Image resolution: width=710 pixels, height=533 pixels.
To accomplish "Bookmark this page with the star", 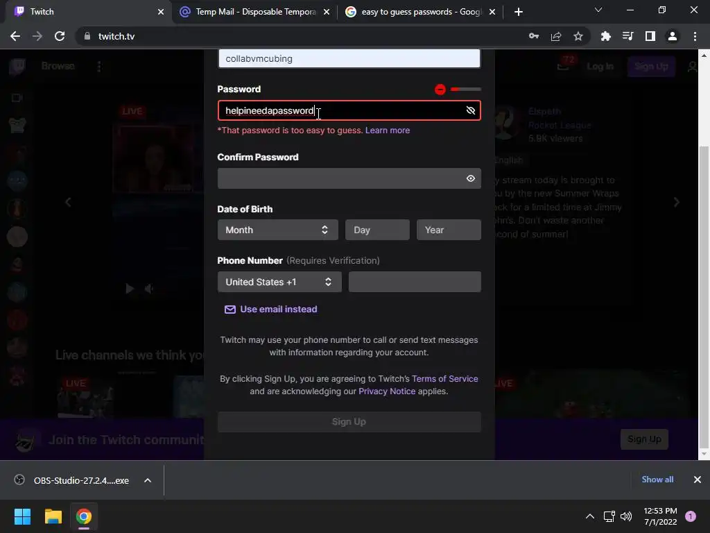I will click(578, 36).
